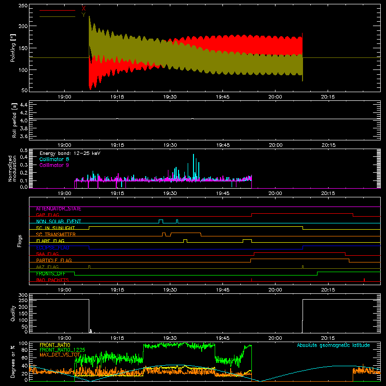The width and height of the screenshot is (386, 386).
Task: Select the PARTICLE_FLAG label
Action: [54, 261]
